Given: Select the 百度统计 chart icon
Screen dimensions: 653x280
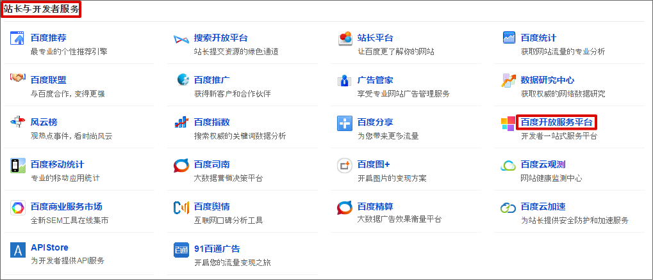Looking at the screenshot, I should click(509, 38).
